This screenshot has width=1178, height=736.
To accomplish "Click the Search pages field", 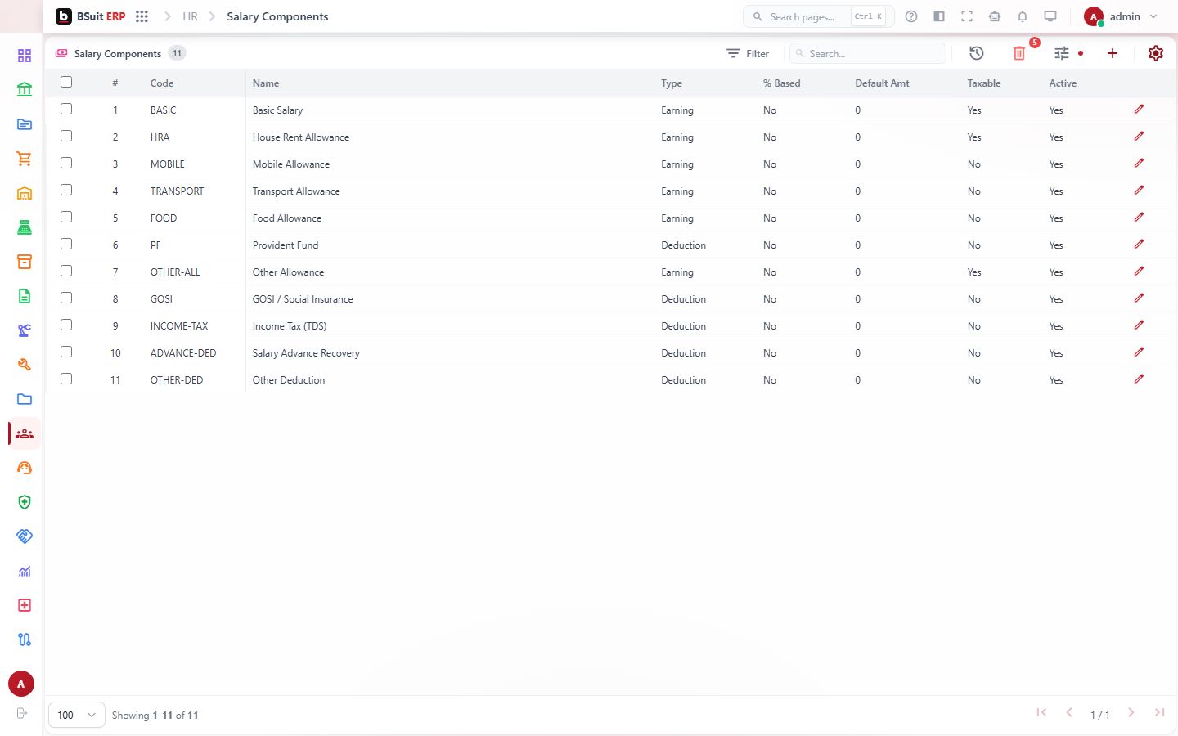I will coord(818,16).
